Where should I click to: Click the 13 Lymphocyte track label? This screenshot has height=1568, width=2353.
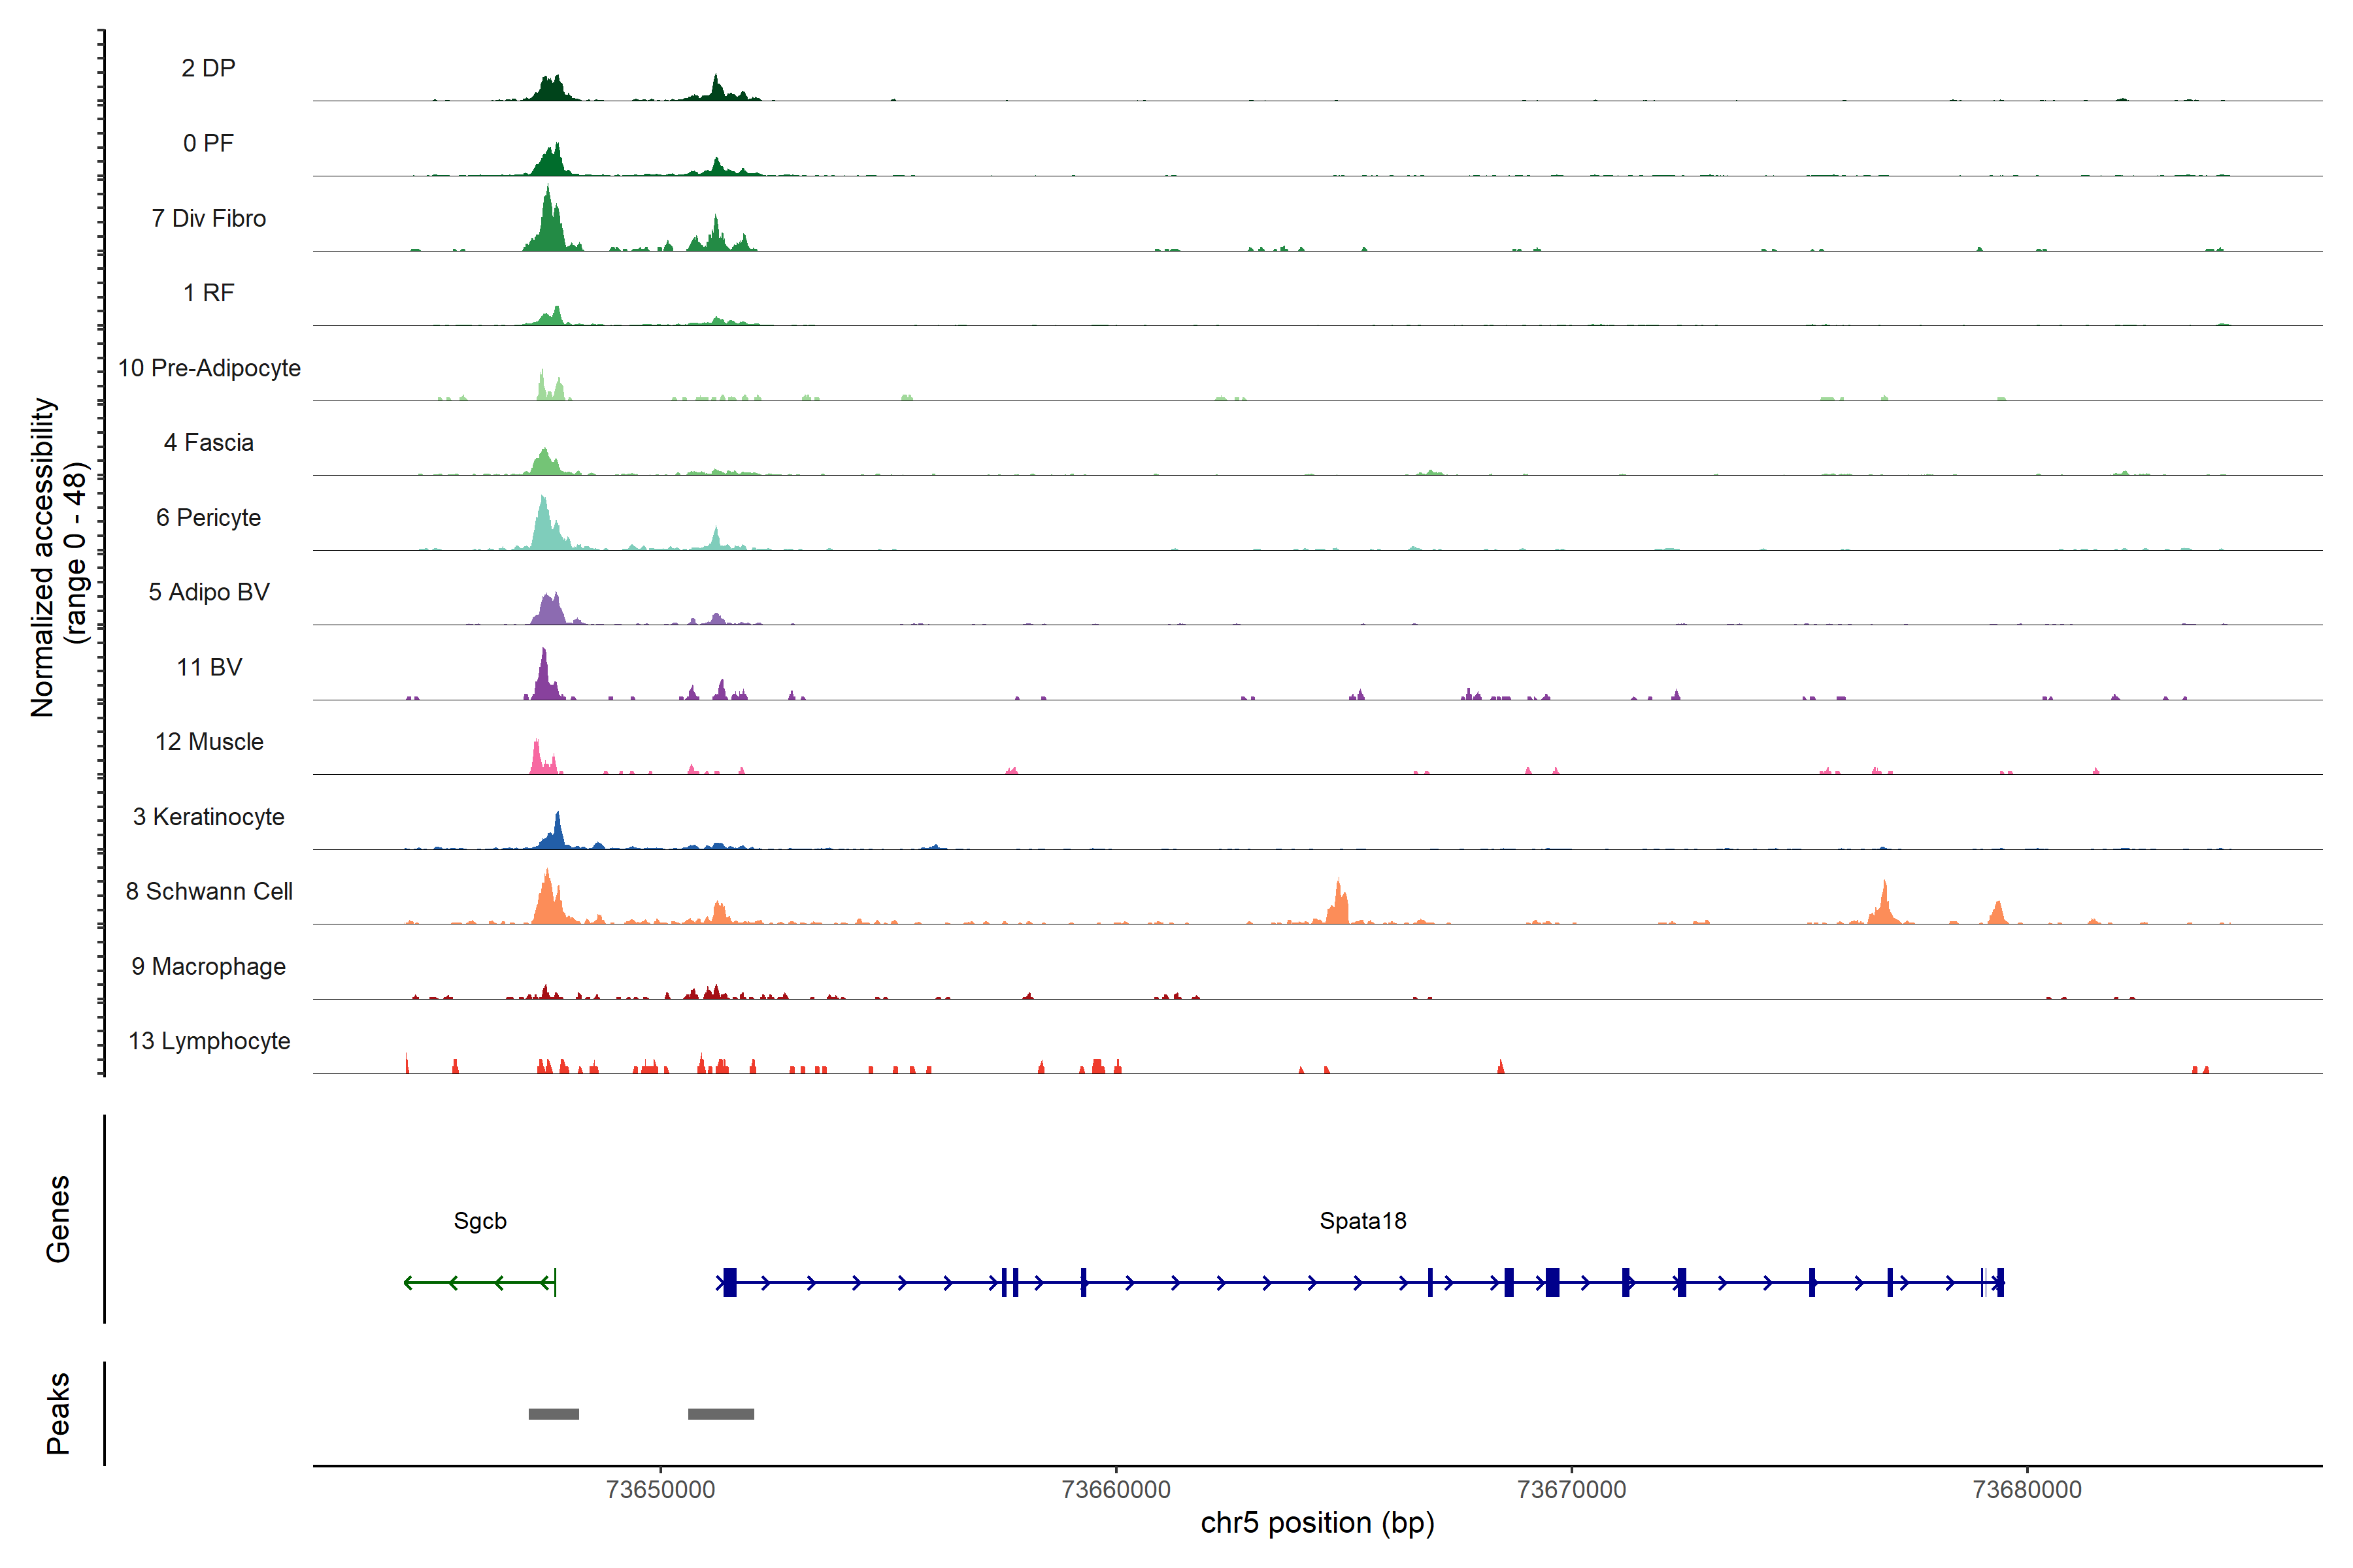209,1041
